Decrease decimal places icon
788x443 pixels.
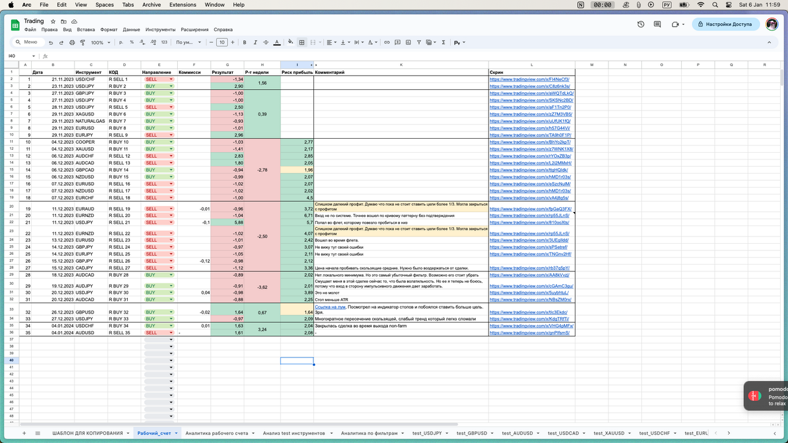pyautogui.click(x=142, y=43)
